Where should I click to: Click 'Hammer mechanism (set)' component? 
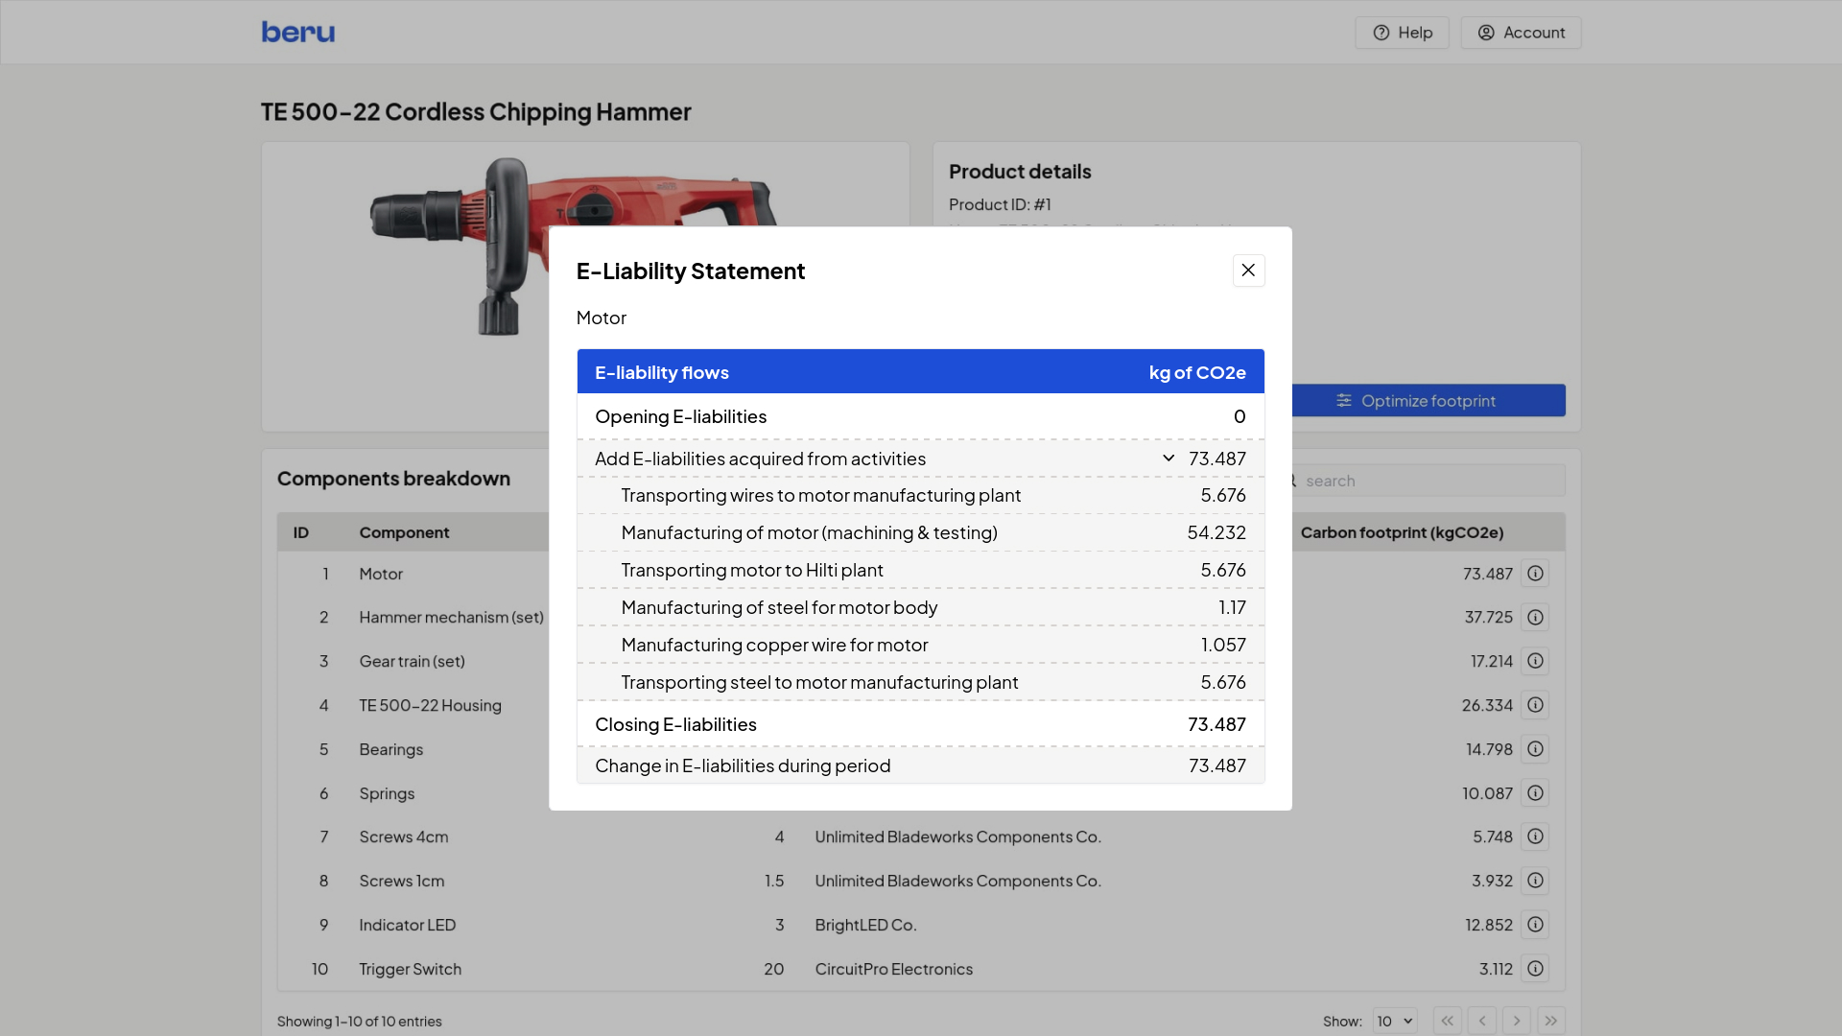[451, 618]
